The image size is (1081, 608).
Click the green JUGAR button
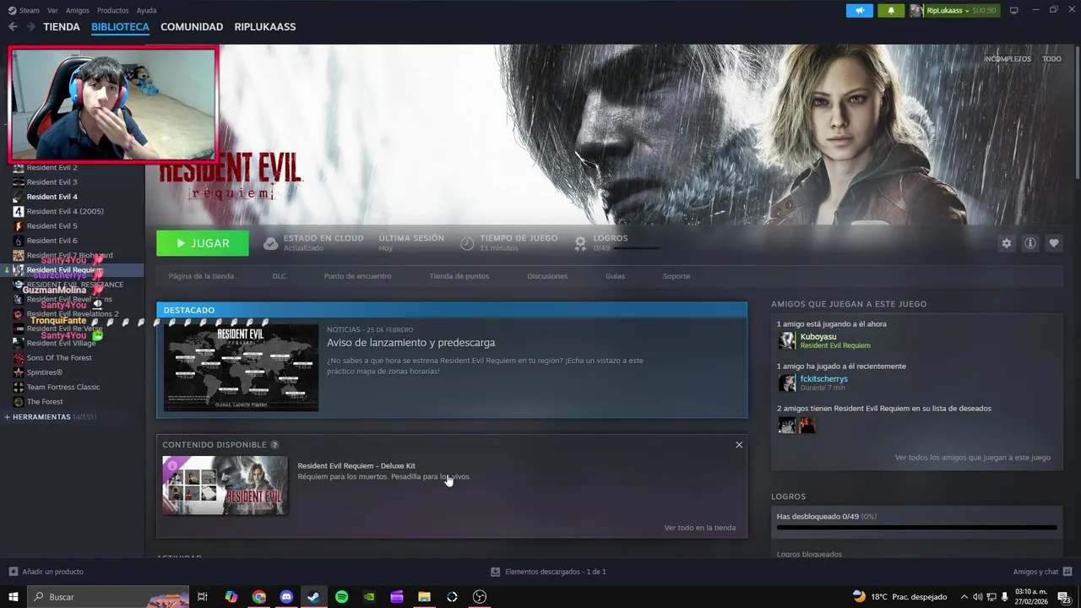click(203, 243)
